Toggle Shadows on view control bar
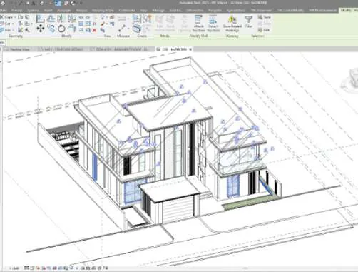358x272 pixels. [44, 268]
